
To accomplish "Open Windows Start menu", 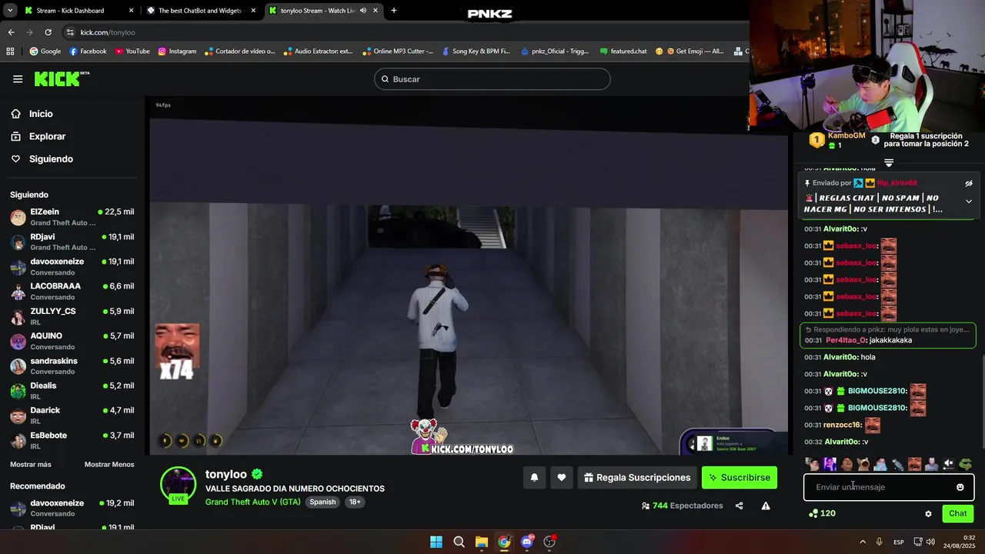I will pos(436,542).
